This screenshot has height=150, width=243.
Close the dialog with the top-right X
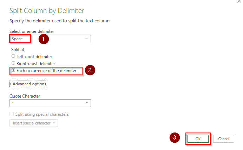click(239, 2)
